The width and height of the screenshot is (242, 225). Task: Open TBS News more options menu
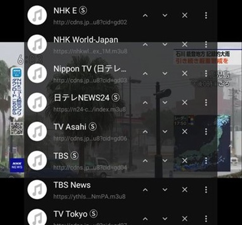coord(206,190)
